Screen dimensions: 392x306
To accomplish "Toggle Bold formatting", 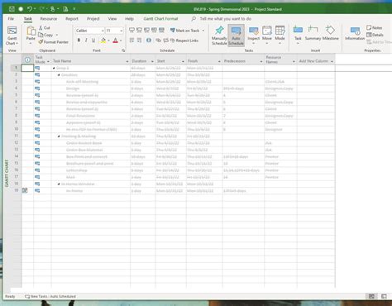I will point(79,41).
